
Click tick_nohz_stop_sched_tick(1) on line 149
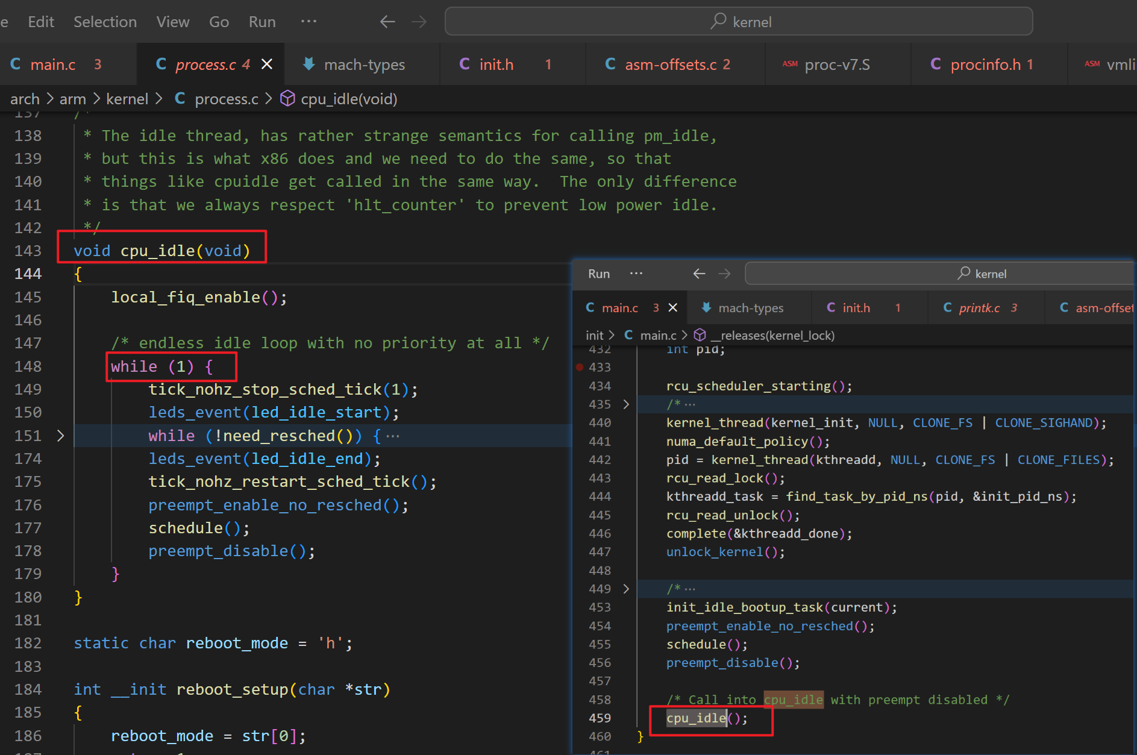click(x=283, y=389)
